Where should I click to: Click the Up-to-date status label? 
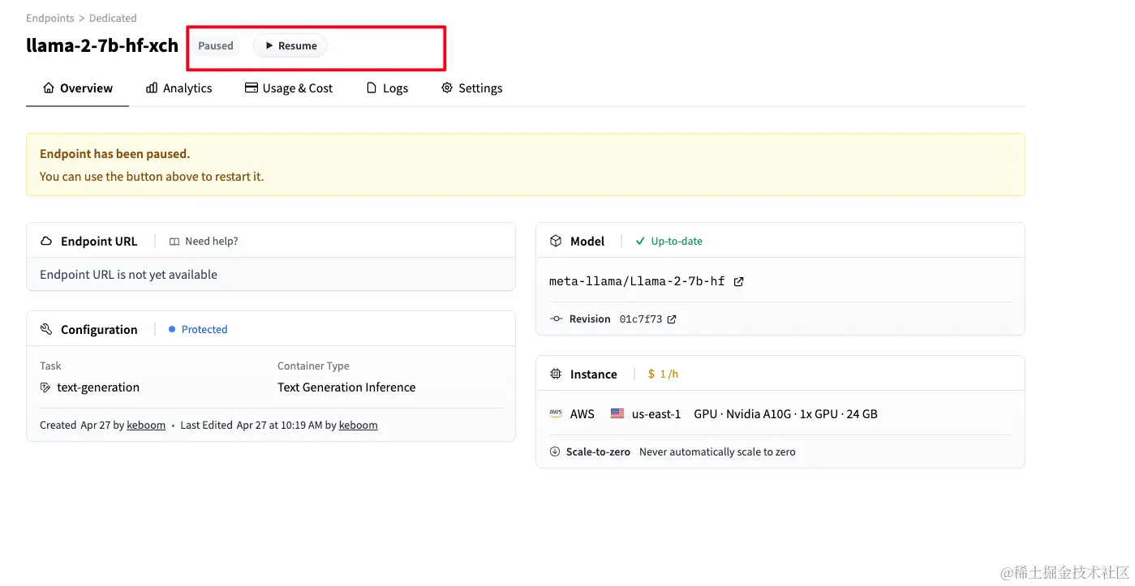677,242
